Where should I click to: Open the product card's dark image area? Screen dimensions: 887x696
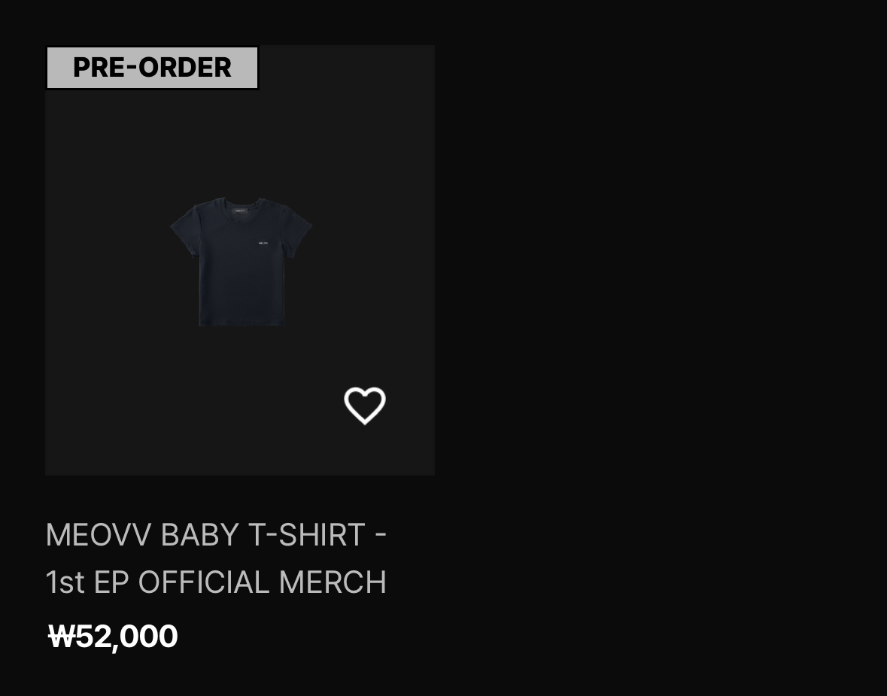(240, 260)
